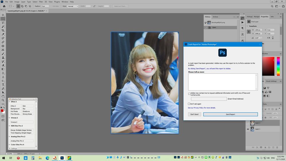286x161 pixels.
Task: Activate the Horizontal Type tool
Action: click(3, 85)
